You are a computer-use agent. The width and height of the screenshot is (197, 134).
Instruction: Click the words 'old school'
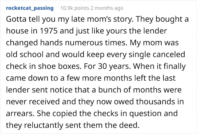coord(25,54)
